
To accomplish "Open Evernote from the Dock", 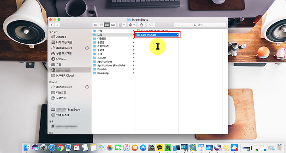I will (x=168, y=147).
